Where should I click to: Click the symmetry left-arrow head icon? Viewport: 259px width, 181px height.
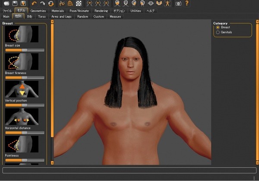click(x=98, y=3)
